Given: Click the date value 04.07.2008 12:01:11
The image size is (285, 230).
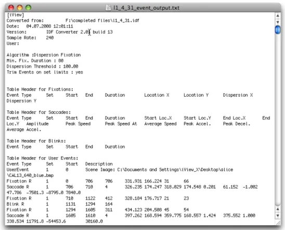Looking at the screenshot, I should (x=49, y=26).
